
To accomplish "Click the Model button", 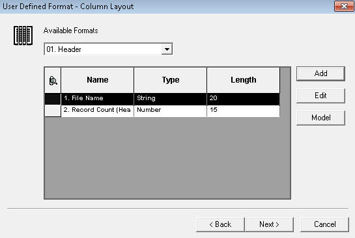I will 320,118.
